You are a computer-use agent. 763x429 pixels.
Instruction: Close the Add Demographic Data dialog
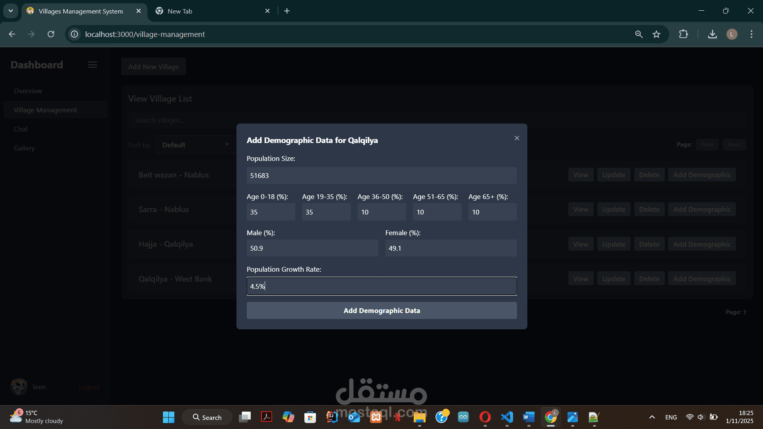pos(517,138)
